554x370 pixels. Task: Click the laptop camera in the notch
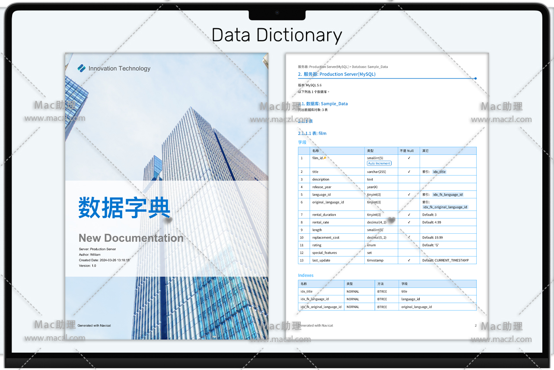[x=277, y=13]
